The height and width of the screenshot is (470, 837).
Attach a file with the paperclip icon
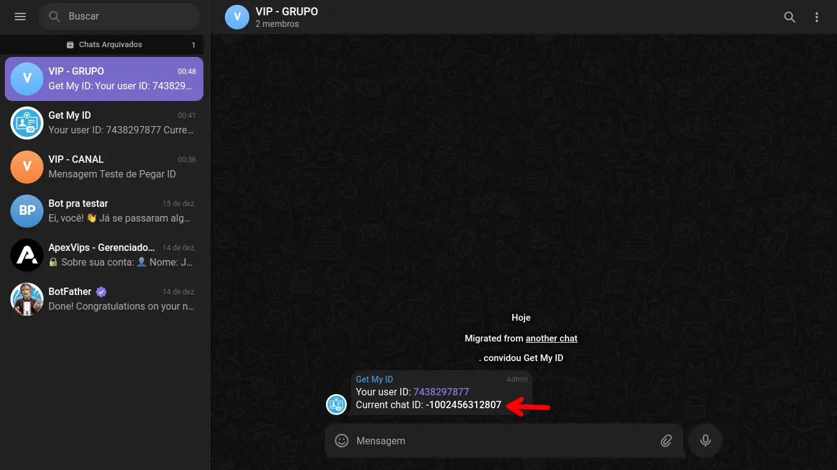tap(666, 441)
